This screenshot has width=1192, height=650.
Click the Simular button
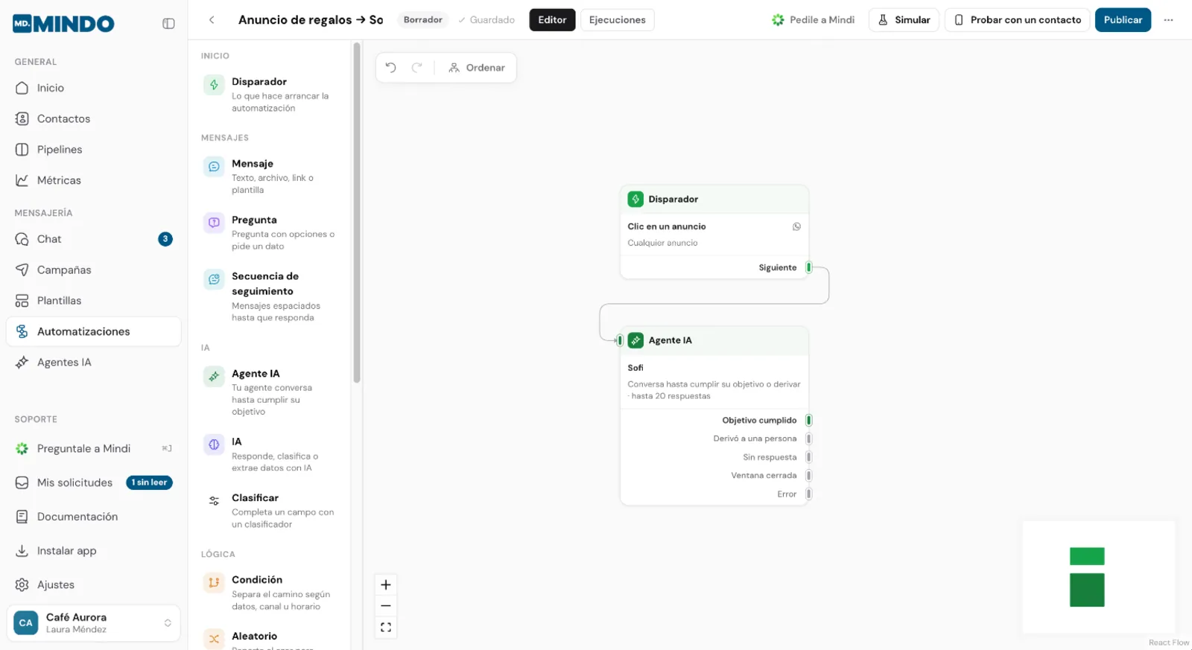tap(904, 20)
